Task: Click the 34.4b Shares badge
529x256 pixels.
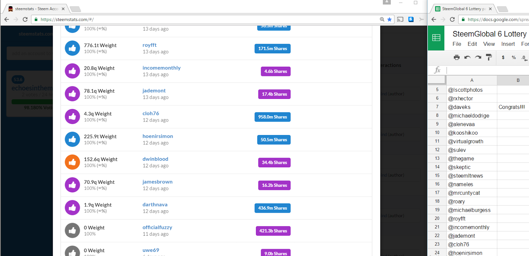Action: (274, 163)
